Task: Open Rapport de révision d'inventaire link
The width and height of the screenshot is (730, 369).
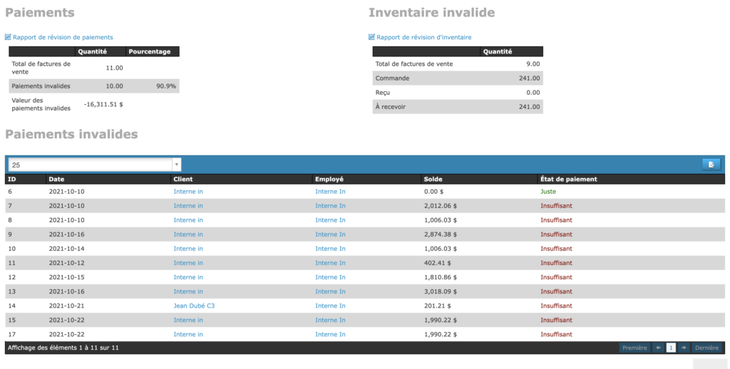Action: (423, 37)
